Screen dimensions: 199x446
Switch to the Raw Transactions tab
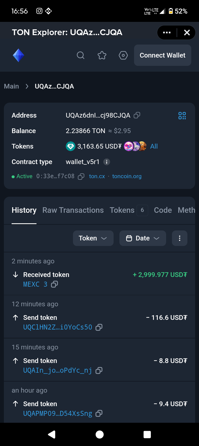tap(73, 210)
